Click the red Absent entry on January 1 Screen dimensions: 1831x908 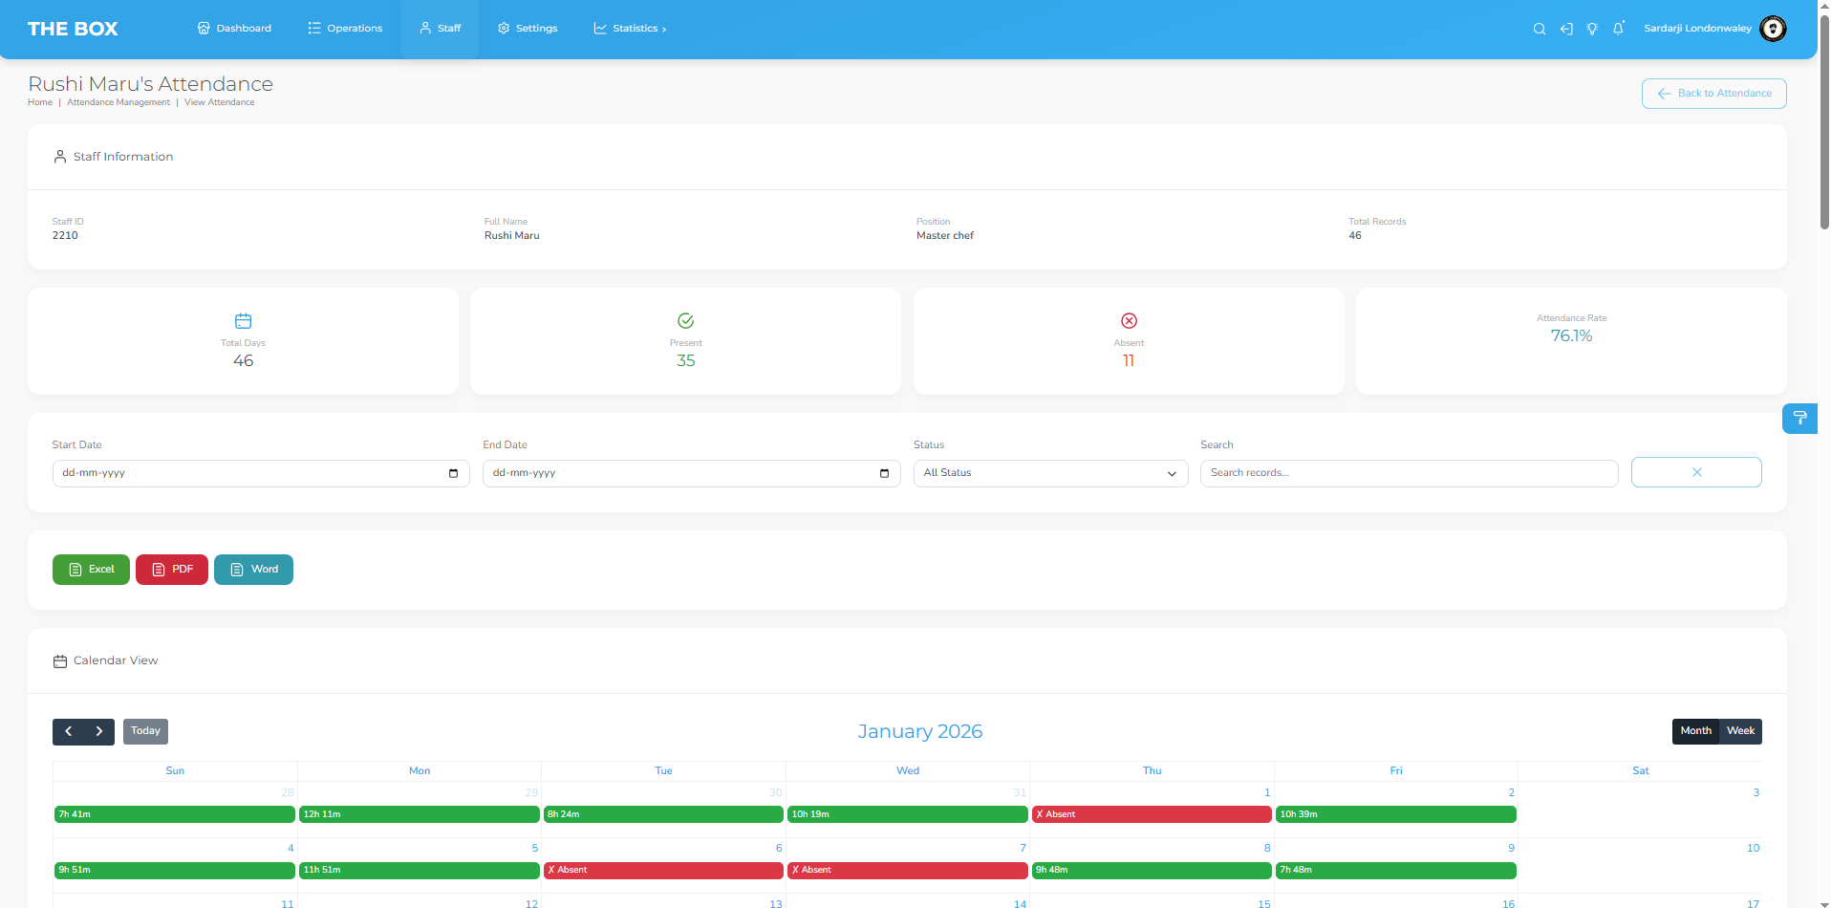1152,814
